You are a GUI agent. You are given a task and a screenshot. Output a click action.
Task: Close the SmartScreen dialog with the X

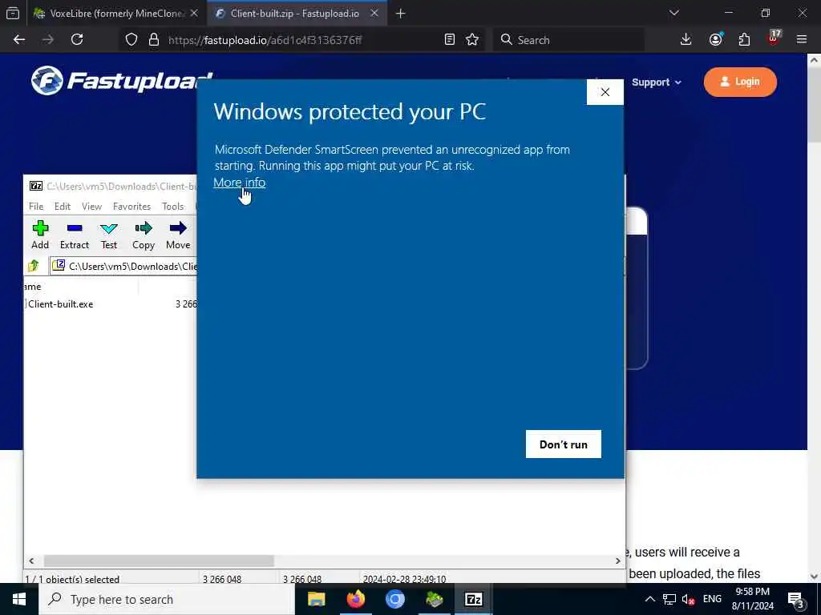pos(605,92)
